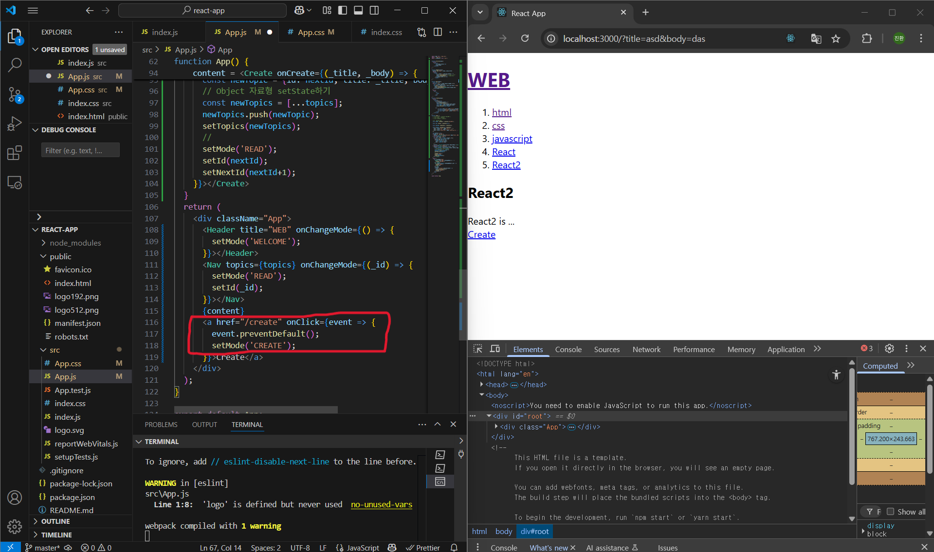Open Copilot chat icon in title bar
Screen dimensions: 934x552
pyautogui.click(x=299, y=10)
